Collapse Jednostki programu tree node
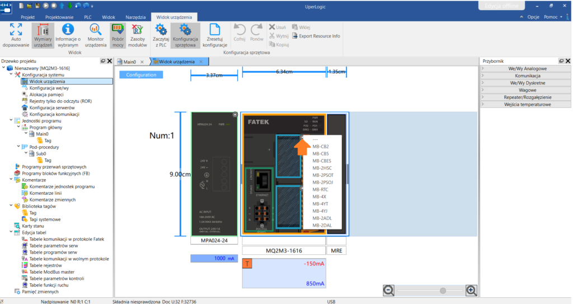The width and height of the screenshot is (573, 304). 11,121
